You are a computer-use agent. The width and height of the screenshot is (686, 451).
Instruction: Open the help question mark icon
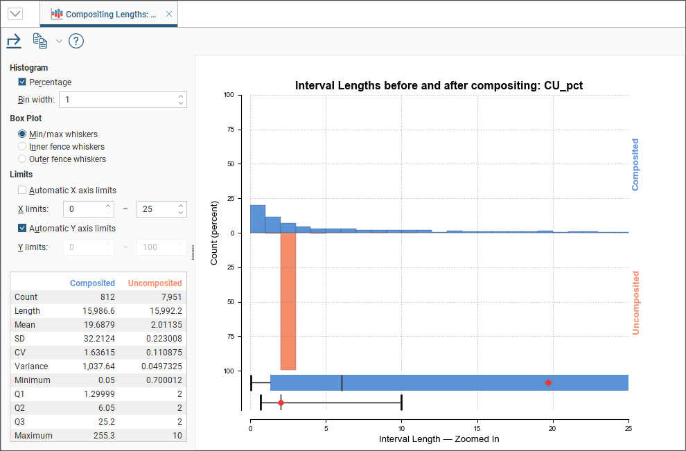76,42
